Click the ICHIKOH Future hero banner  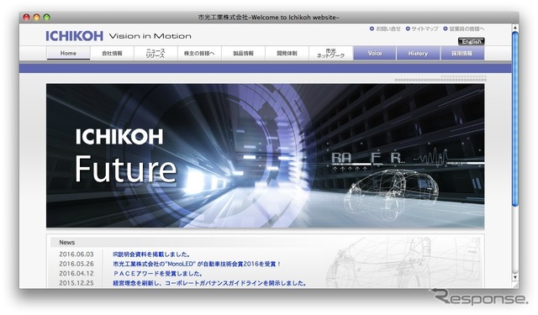coord(266,155)
